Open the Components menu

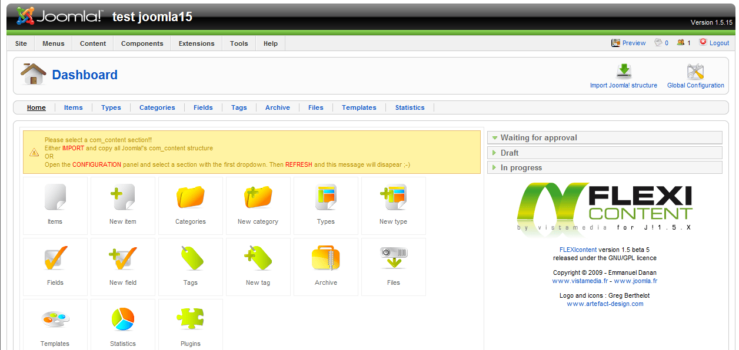point(142,43)
